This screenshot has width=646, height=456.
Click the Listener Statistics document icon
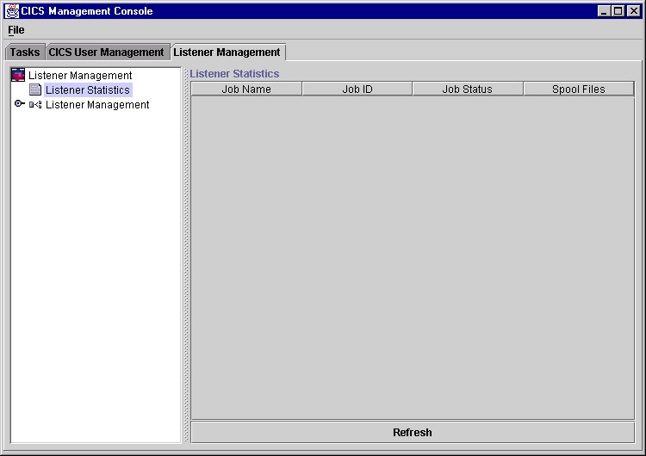(x=35, y=89)
